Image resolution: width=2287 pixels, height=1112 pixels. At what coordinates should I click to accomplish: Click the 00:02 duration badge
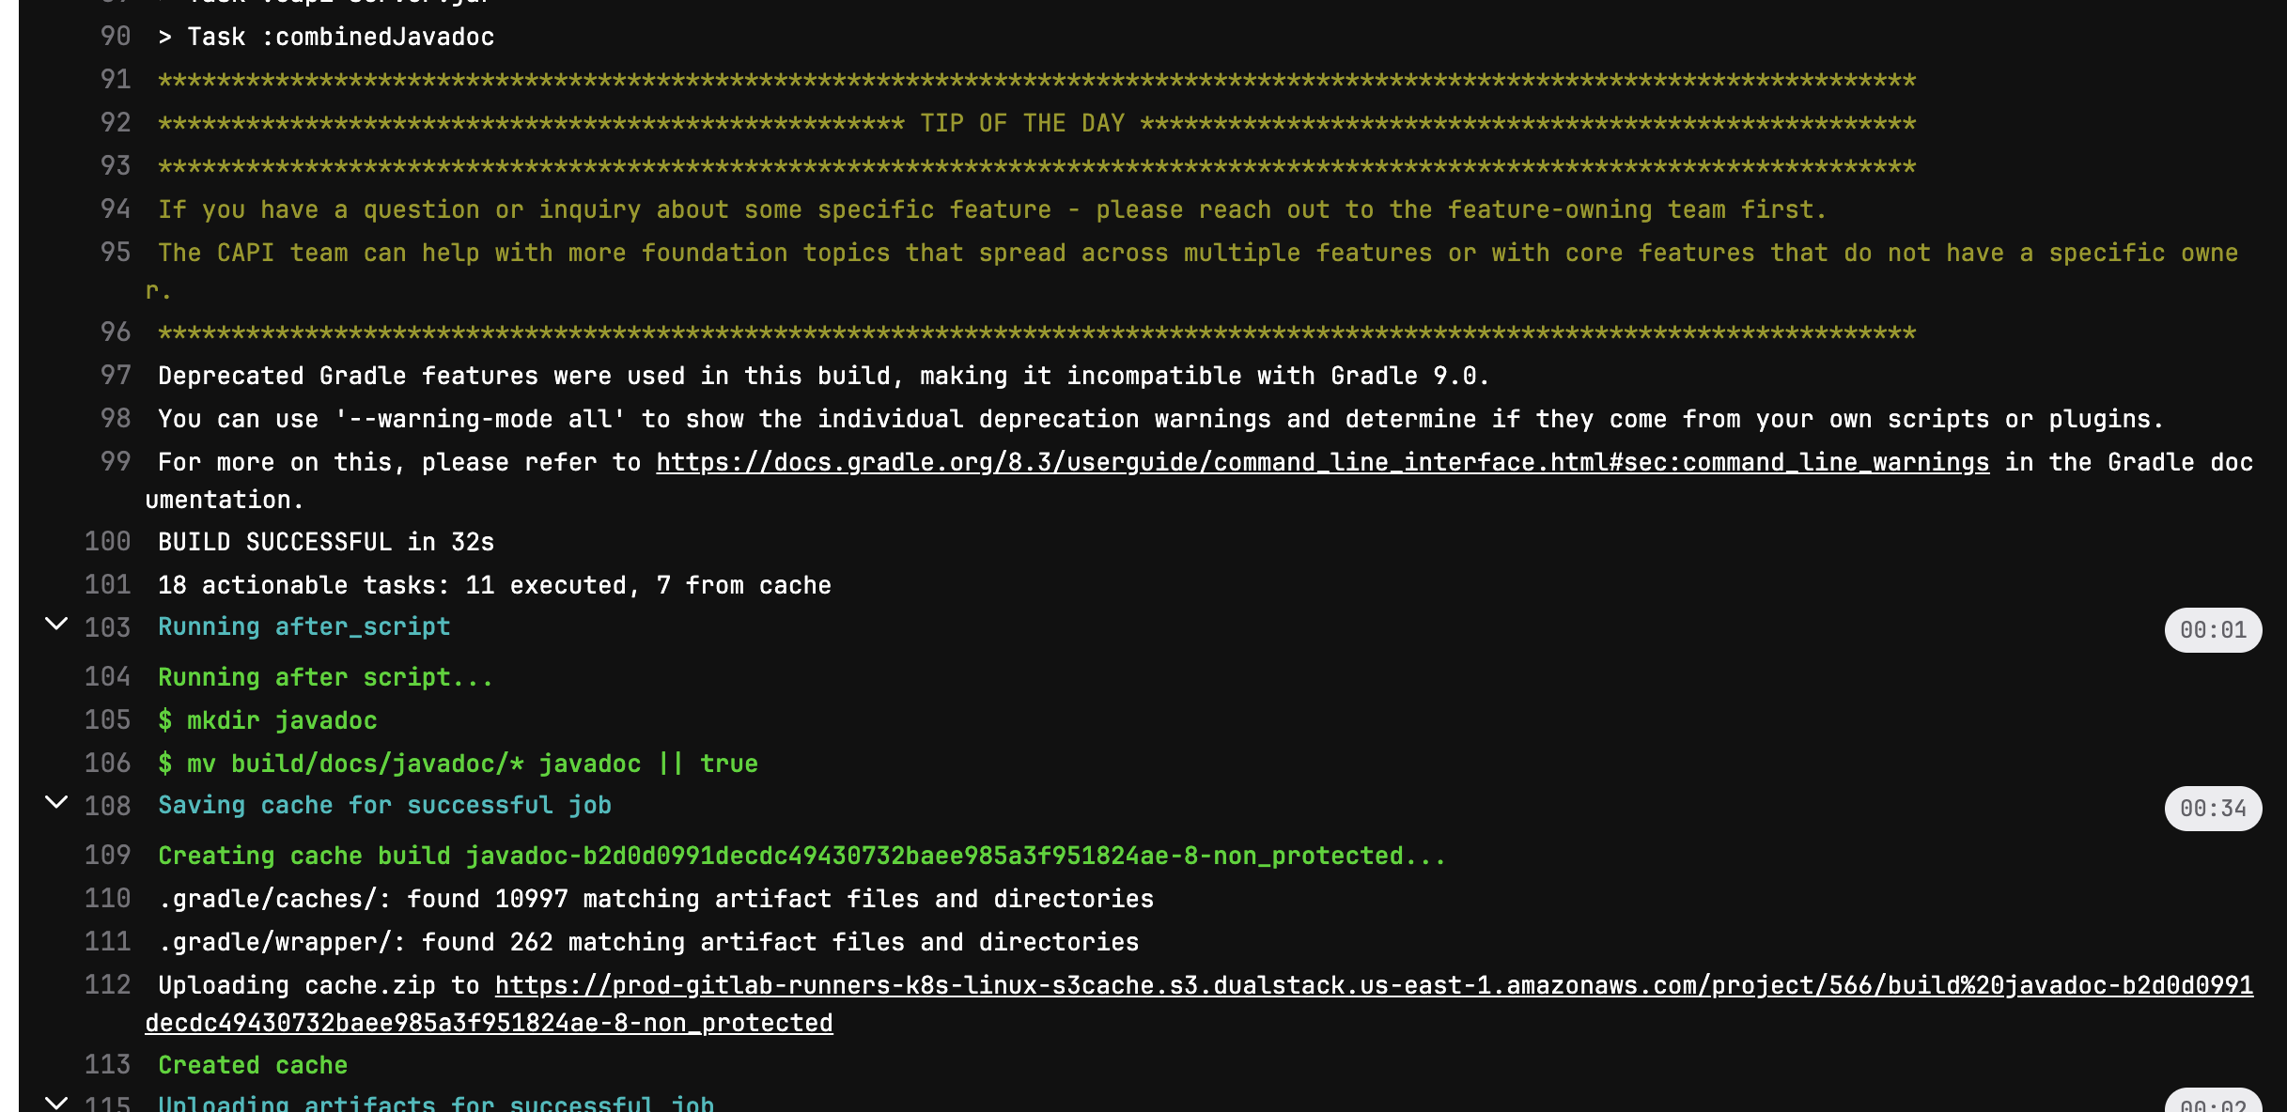[x=2213, y=1103]
